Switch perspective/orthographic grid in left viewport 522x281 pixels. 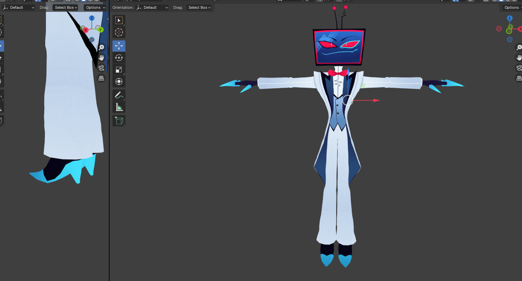[101, 78]
